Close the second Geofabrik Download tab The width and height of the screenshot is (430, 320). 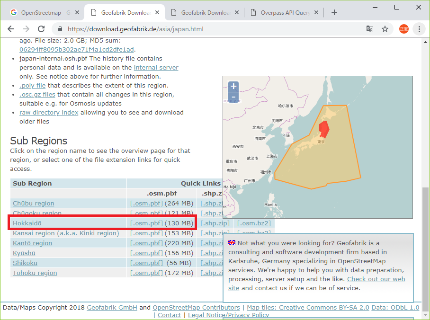tap(237, 12)
